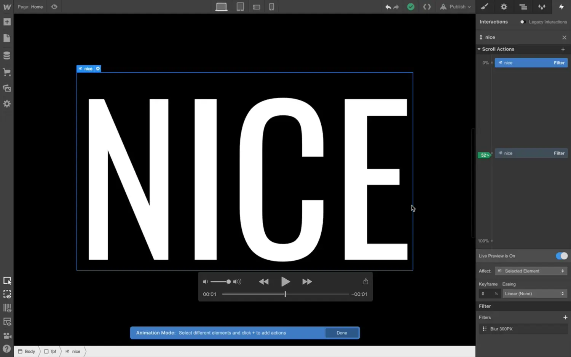Click the Keyframe percentage input field
This screenshot has width=571, height=357.
pos(489,294)
